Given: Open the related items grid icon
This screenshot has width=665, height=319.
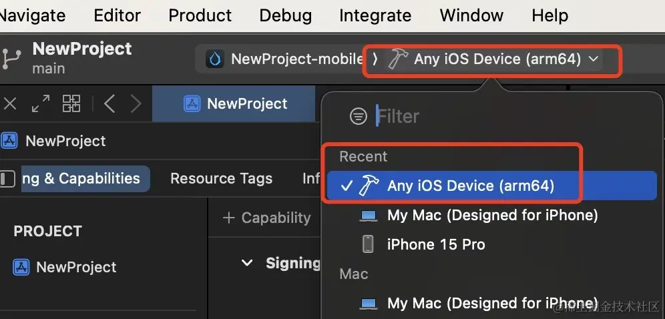Looking at the screenshot, I should tap(71, 103).
